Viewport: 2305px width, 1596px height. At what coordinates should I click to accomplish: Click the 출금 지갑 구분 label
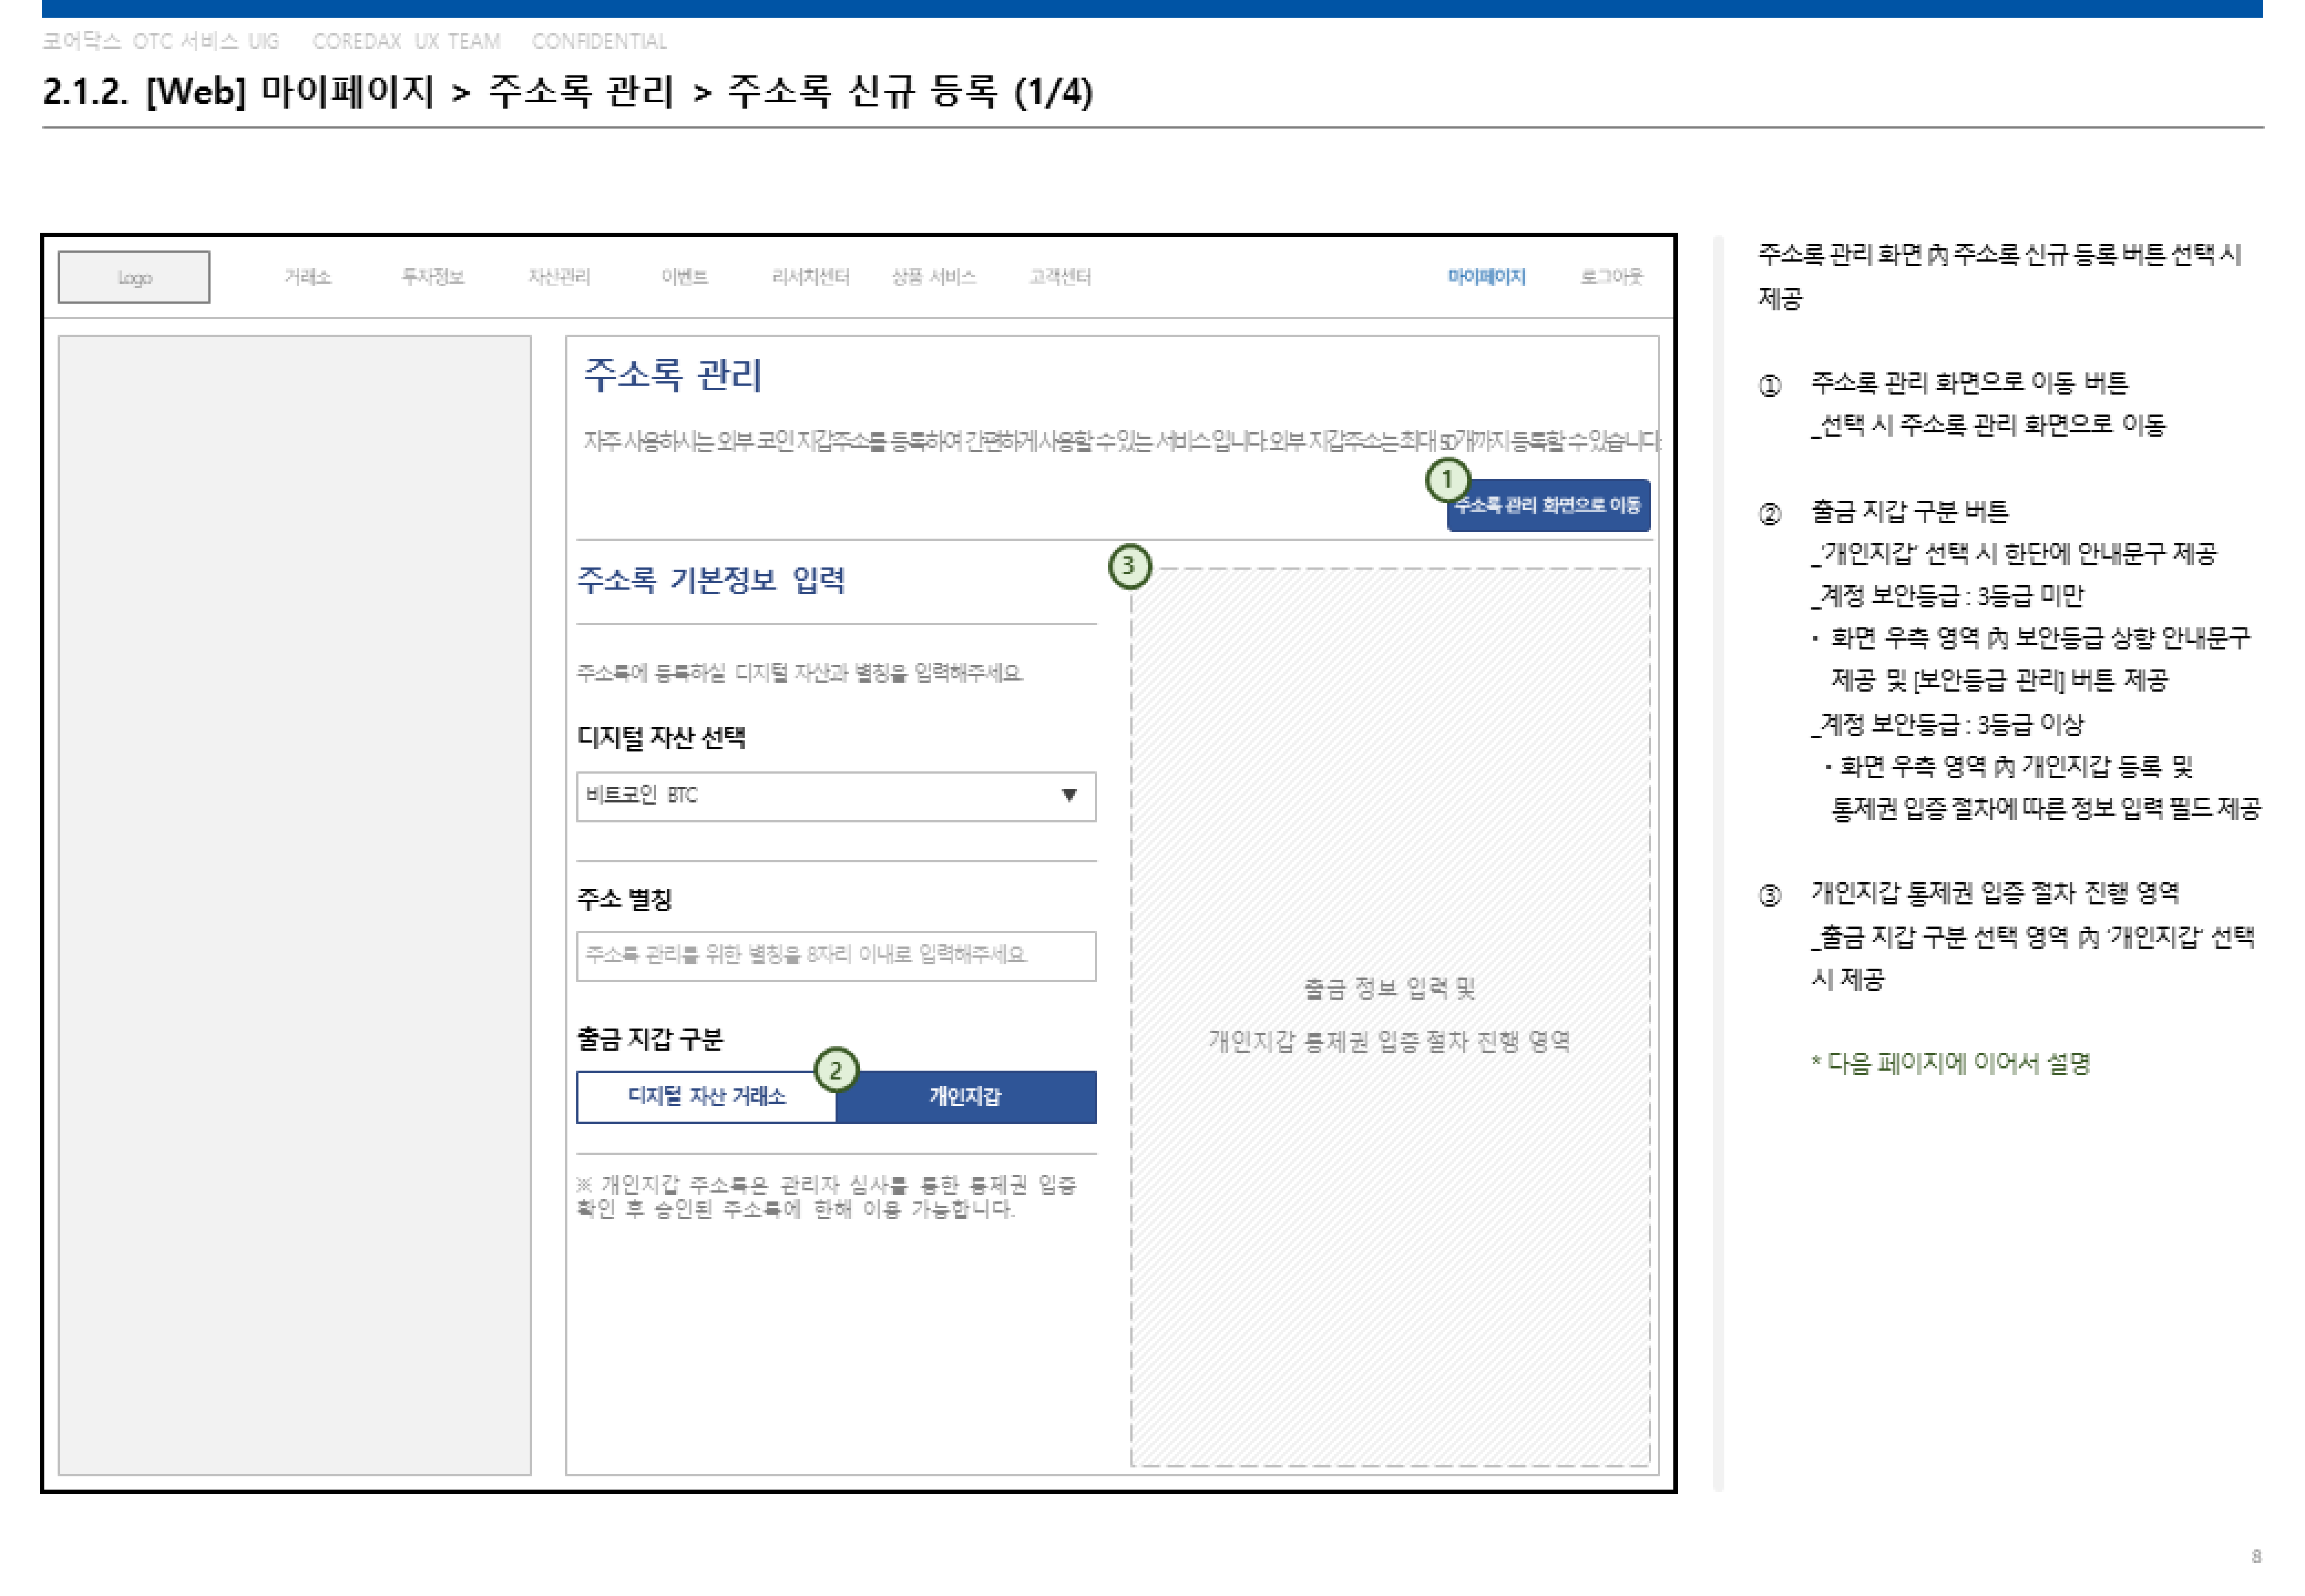pyautogui.click(x=650, y=1040)
